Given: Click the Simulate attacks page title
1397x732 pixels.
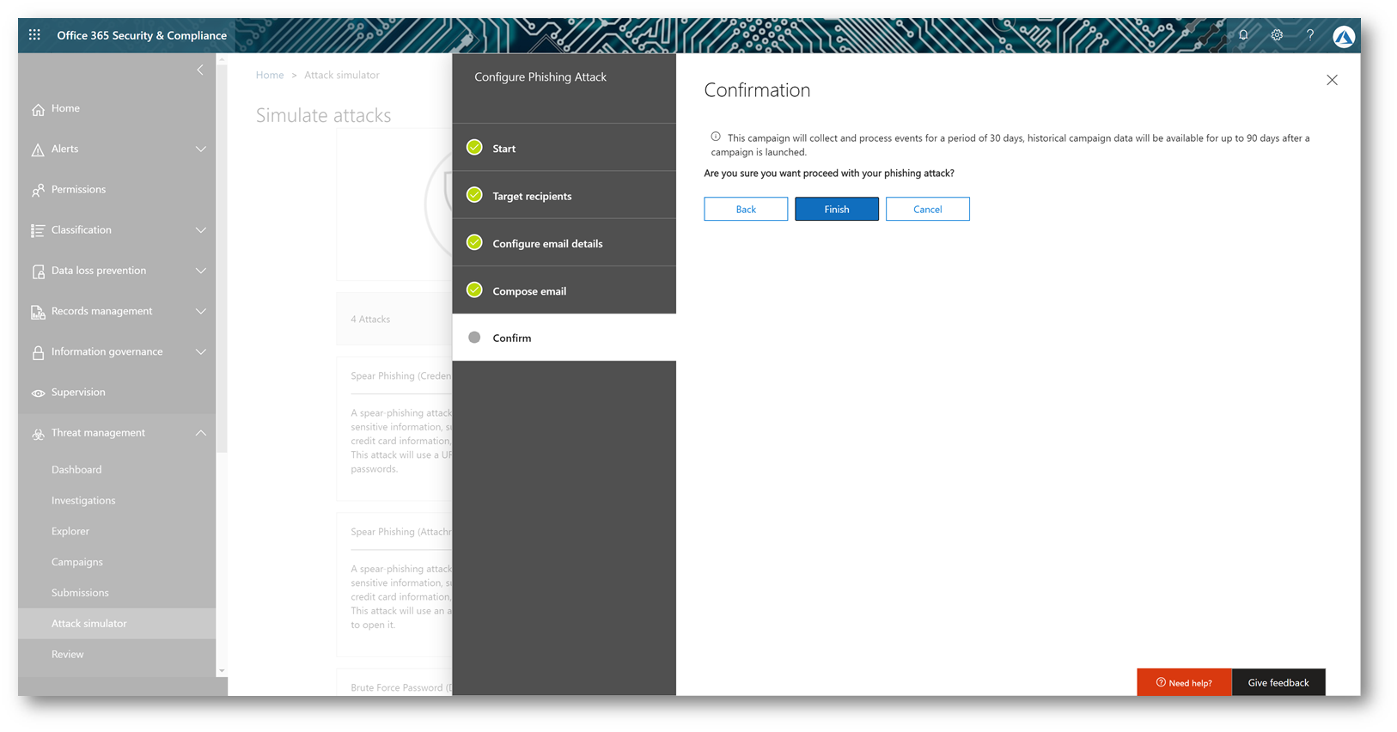Looking at the screenshot, I should (323, 115).
